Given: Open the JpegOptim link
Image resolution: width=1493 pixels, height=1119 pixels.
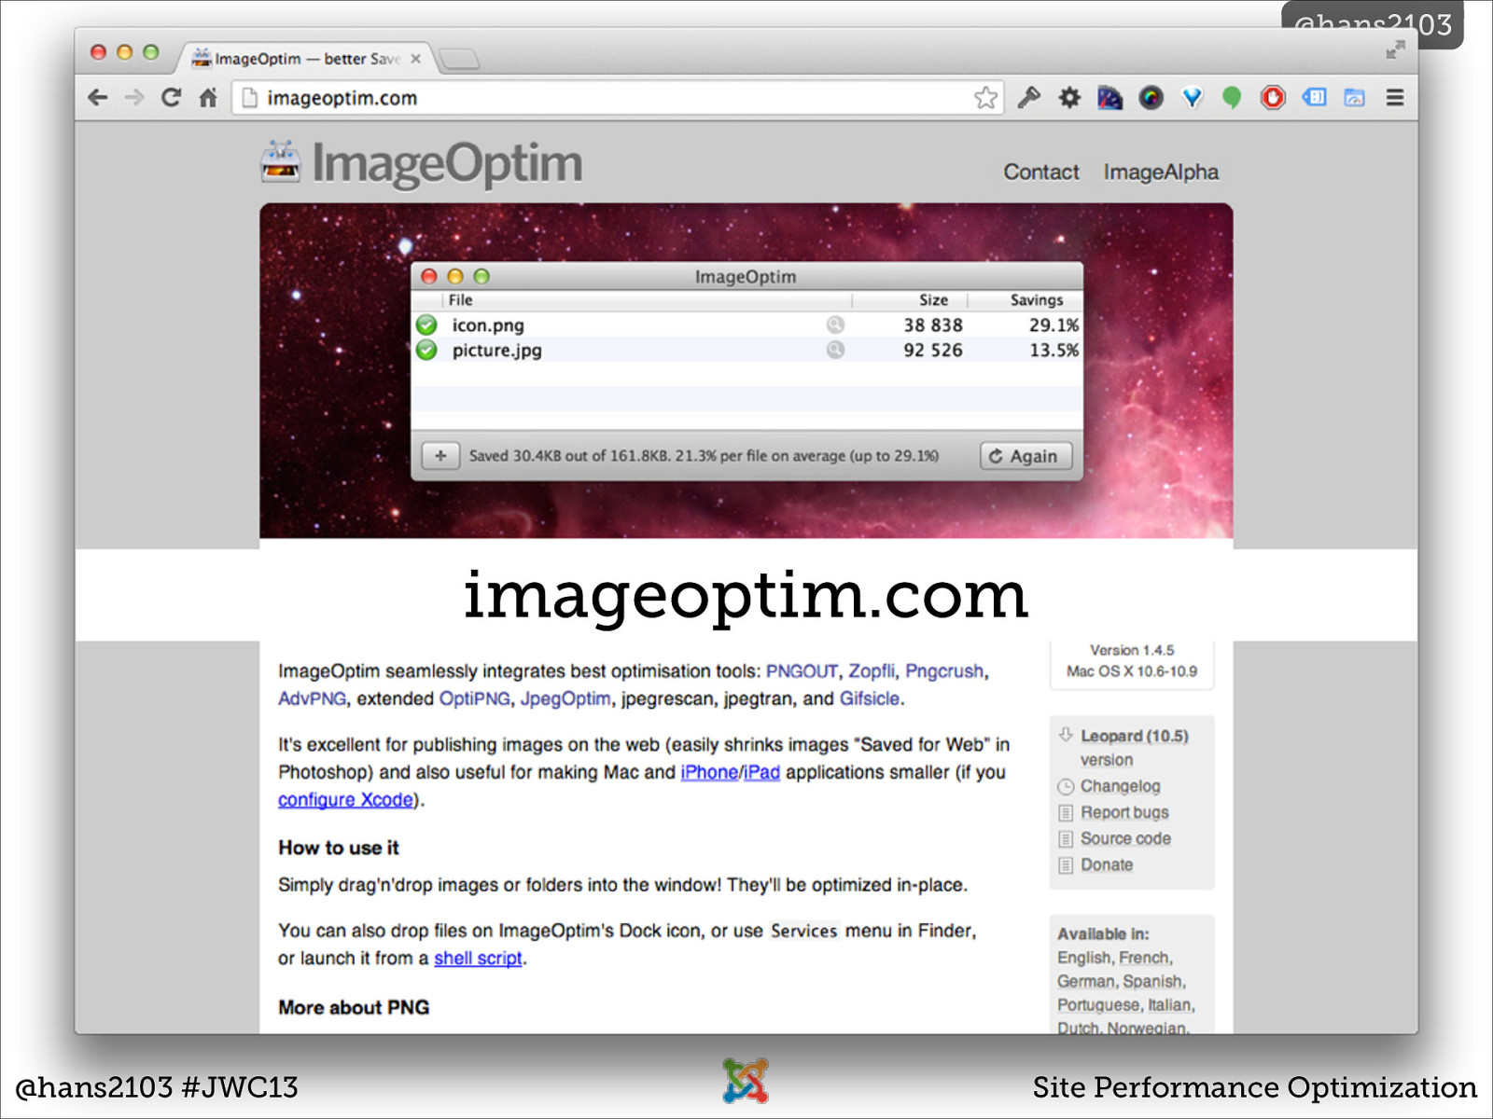Looking at the screenshot, I should 565,698.
